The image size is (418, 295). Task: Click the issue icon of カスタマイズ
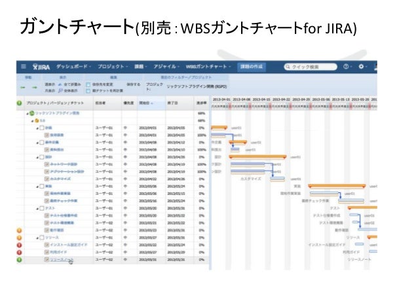pyautogui.click(x=47, y=179)
